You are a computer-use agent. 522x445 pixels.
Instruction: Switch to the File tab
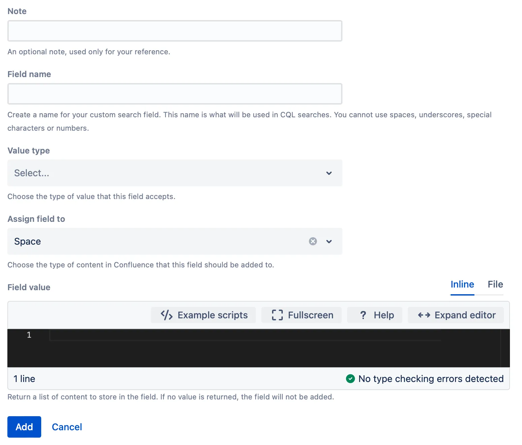(x=495, y=284)
